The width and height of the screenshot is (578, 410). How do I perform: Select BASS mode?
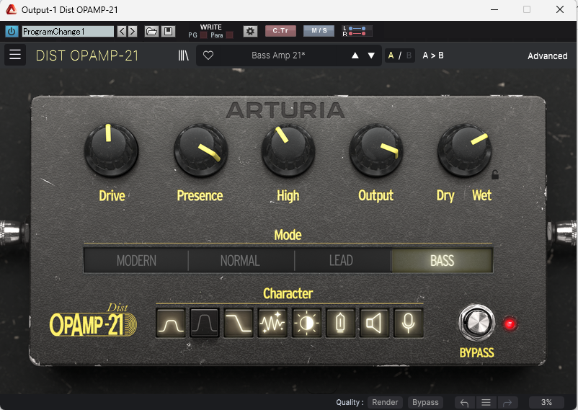coord(442,261)
